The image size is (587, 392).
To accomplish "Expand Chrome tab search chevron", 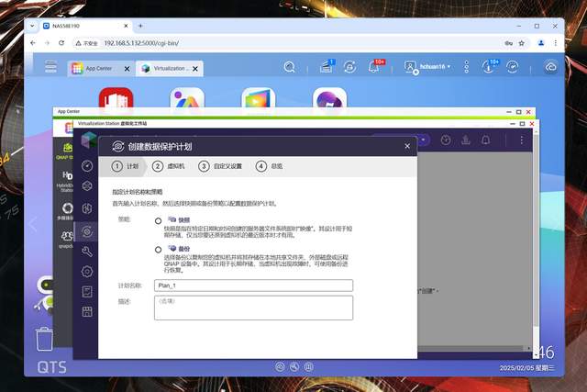I will (x=33, y=26).
